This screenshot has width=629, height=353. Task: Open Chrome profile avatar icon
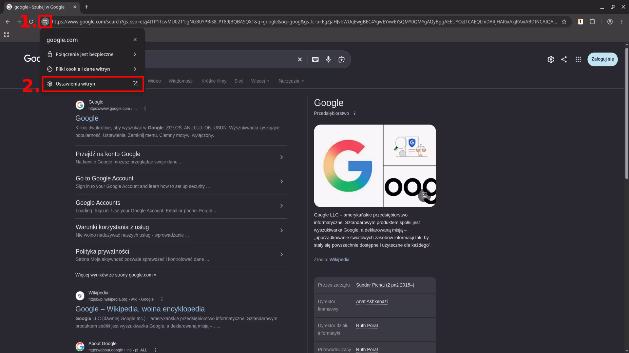click(610, 22)
